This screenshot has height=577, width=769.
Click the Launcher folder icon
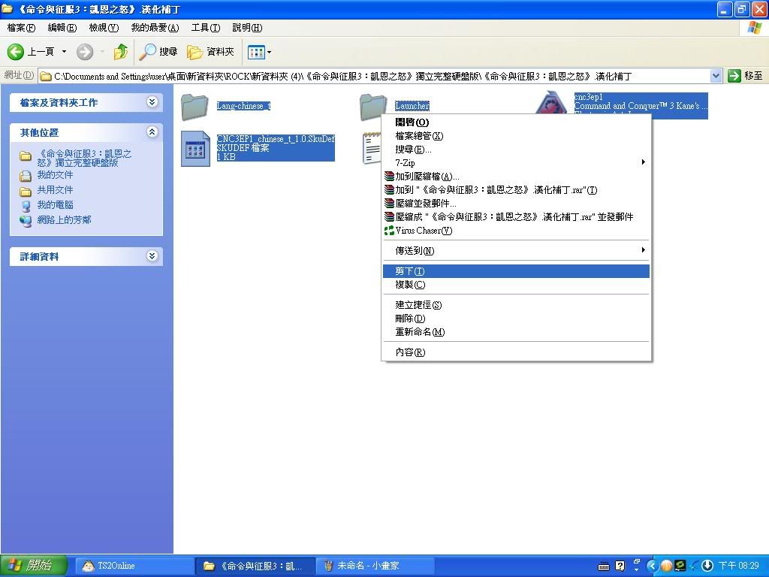coord(372,107)
